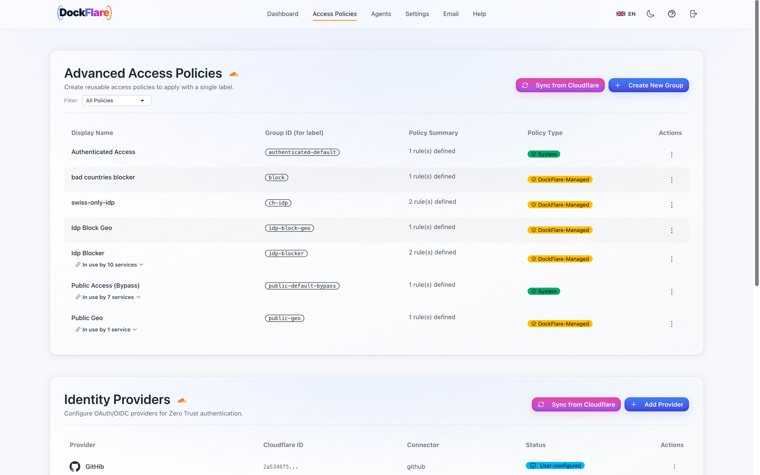Open actions menu for Public Geo
Viewport: 760px width, 475px height.
pos(672,324)
